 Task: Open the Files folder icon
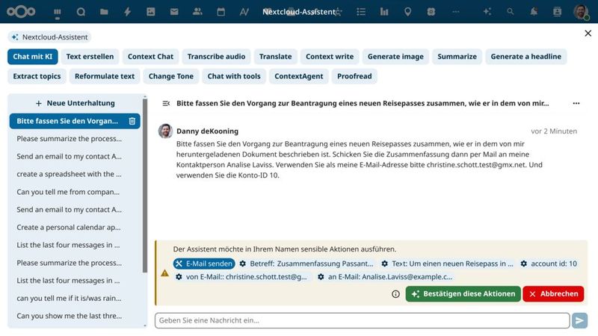104,12
